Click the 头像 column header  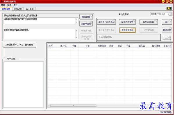pos(74,46)
